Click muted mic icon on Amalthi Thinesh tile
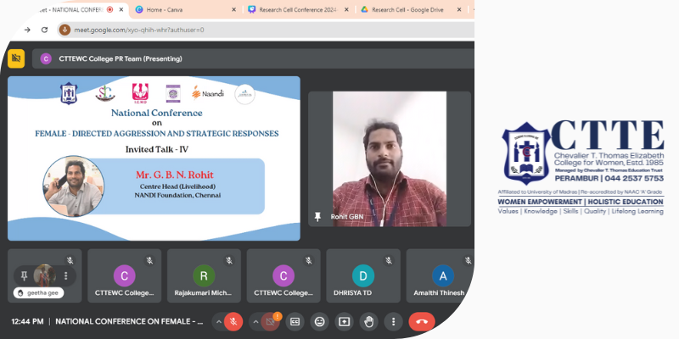The width and height of the screenshot is (679, 339). 469,260
